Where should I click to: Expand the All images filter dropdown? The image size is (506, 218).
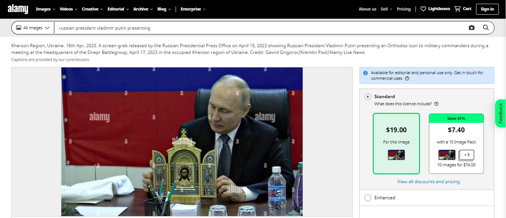33,28
